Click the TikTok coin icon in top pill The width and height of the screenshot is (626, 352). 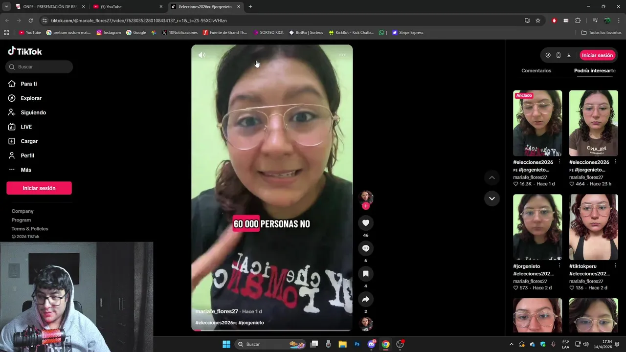[548, 55]
